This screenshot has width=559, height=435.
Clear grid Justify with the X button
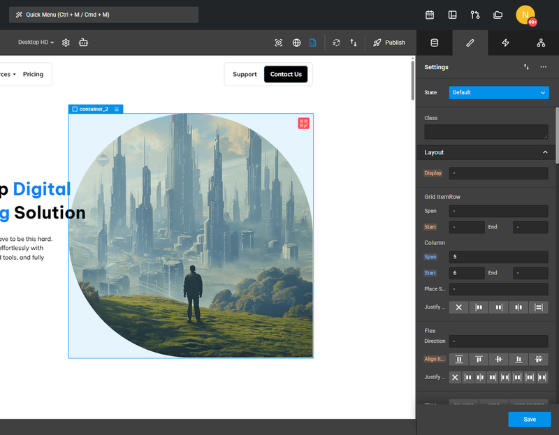coord(458,307)
